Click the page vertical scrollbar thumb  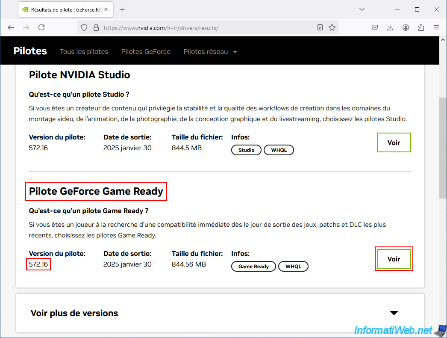pos(443,148)
